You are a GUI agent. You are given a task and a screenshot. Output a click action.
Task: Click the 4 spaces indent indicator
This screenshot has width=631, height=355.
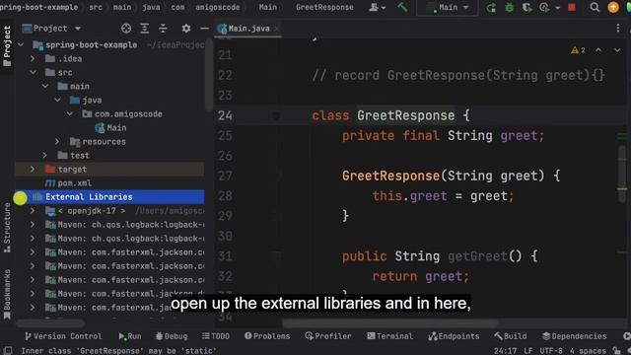(588, 351)
